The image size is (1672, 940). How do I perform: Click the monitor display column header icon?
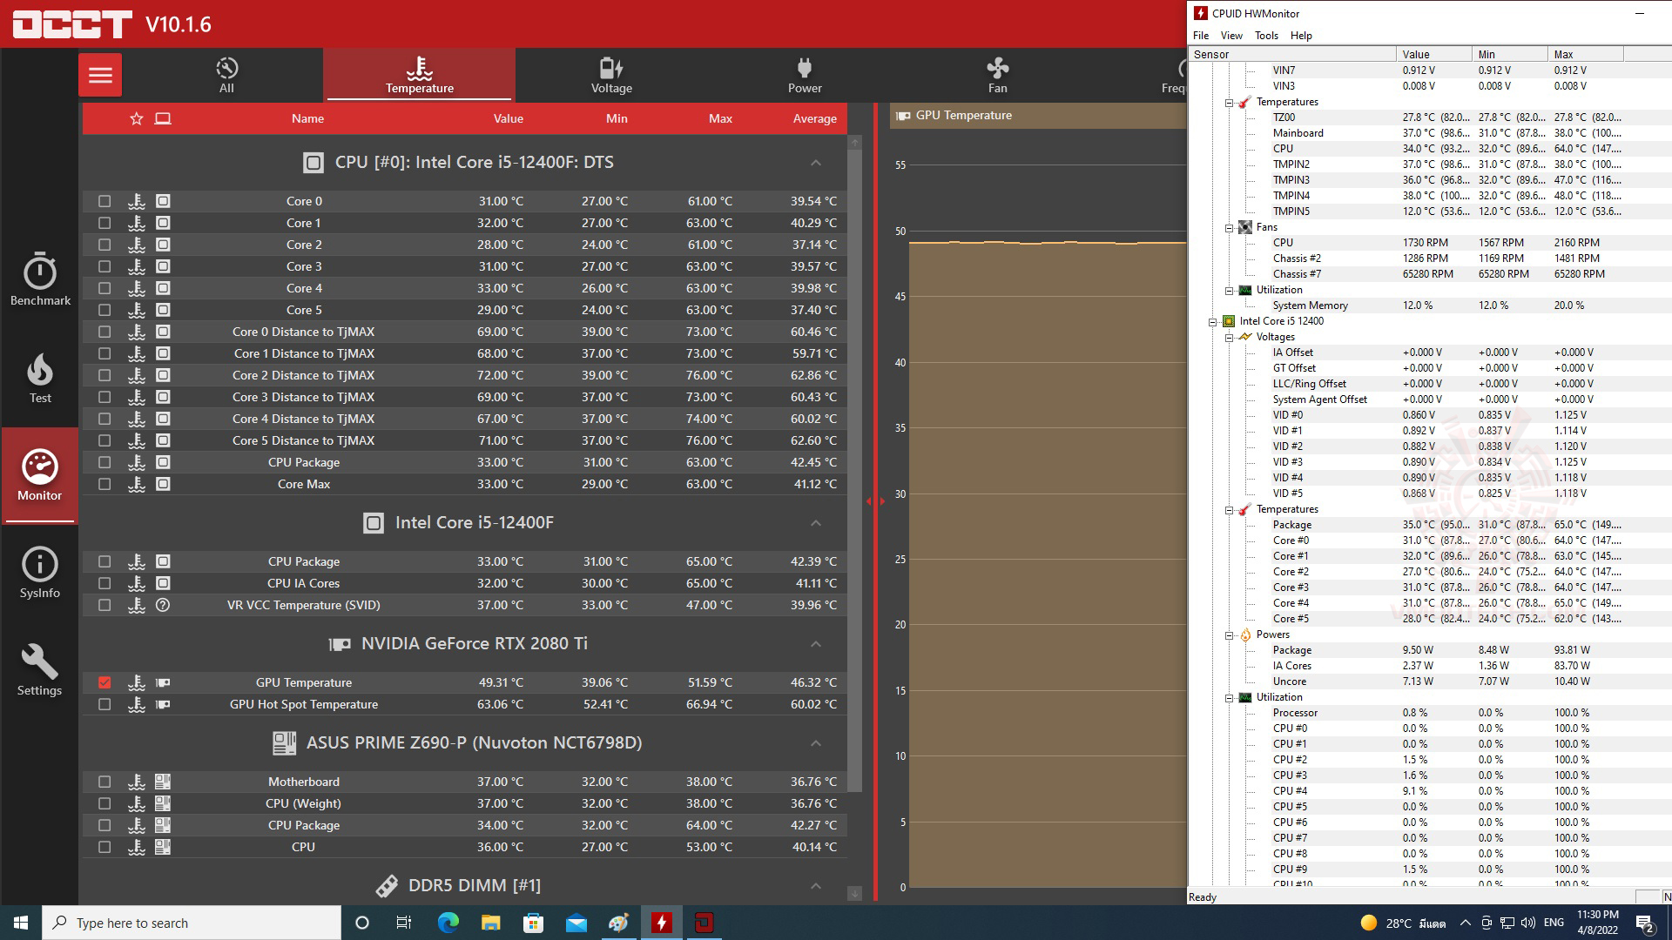[163, 118]
